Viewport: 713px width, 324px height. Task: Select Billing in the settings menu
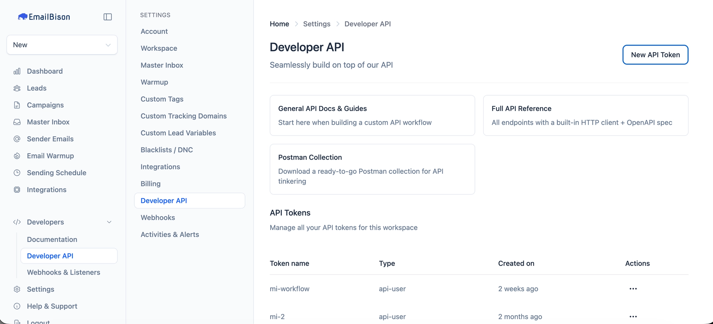pyautogui.click(x=150, y=184)
